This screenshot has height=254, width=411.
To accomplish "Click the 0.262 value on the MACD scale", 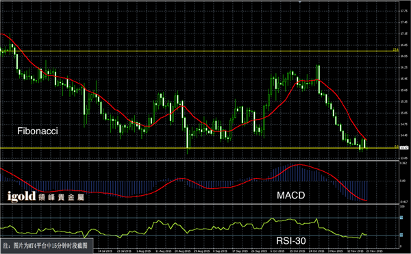I will pyautogui.click(x=403, y=163).
